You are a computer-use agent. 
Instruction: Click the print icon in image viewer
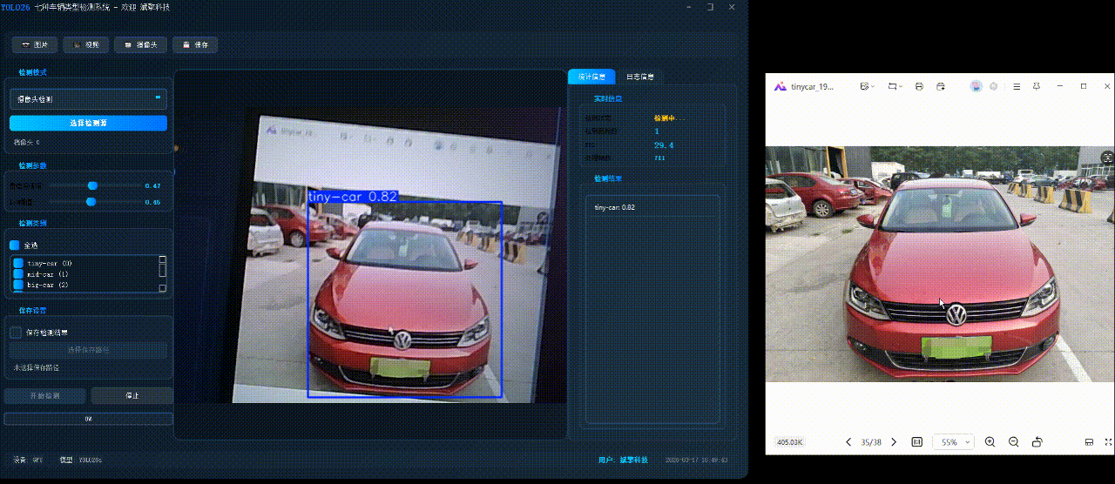click(919, 86)
